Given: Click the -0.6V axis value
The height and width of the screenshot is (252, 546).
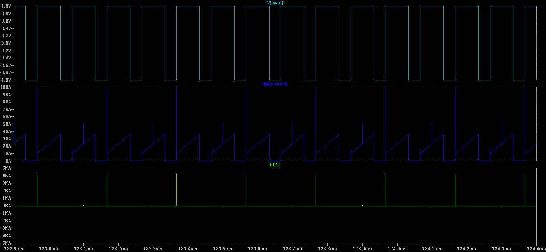Looking at the screenshot, I should pyautogui.click(x=5, y=65).
